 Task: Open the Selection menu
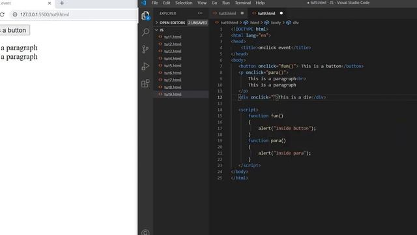[x=184, y=3]
